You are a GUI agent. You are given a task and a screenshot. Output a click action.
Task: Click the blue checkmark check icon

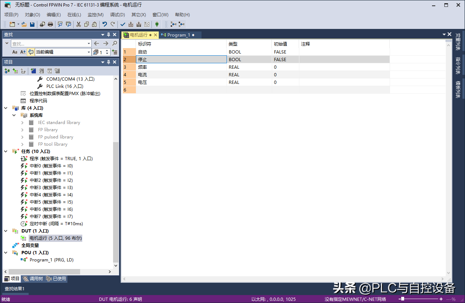pyautogui.click(x=123, y=24)
